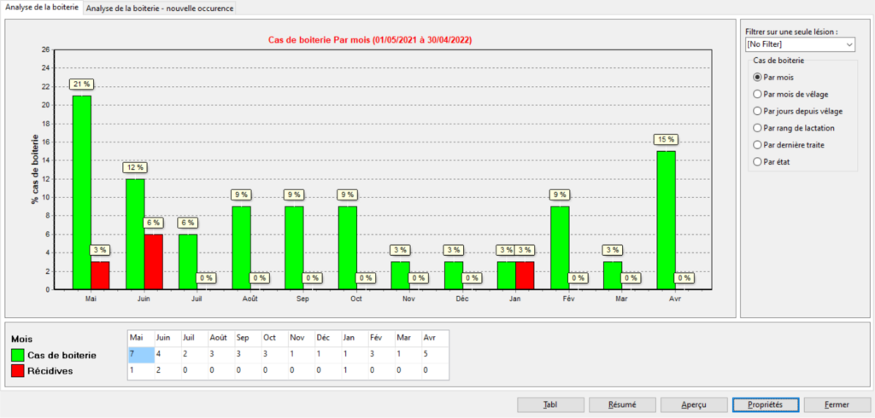The width and height of the screenshot is (875, 418).
Task: Choose 'Par jours depuis vêlage' option
Action: point(757,111)
